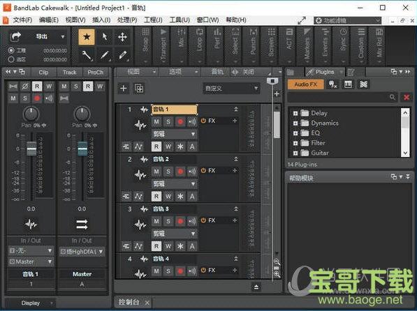Arm record in inspector track strip

click(x=37, y=98)
